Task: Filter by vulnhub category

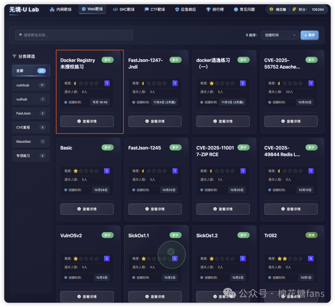Action: (x=31, y=85)
